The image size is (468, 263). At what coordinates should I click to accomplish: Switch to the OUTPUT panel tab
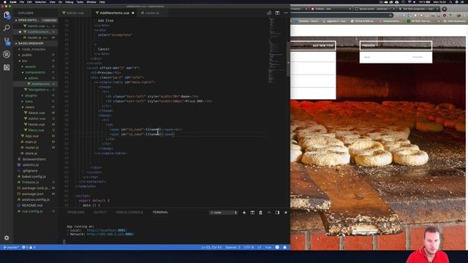(x=100, y=213)
